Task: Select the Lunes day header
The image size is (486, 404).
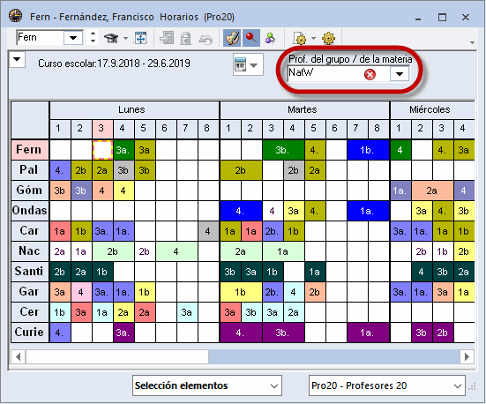Action: (x=131, y=109)
